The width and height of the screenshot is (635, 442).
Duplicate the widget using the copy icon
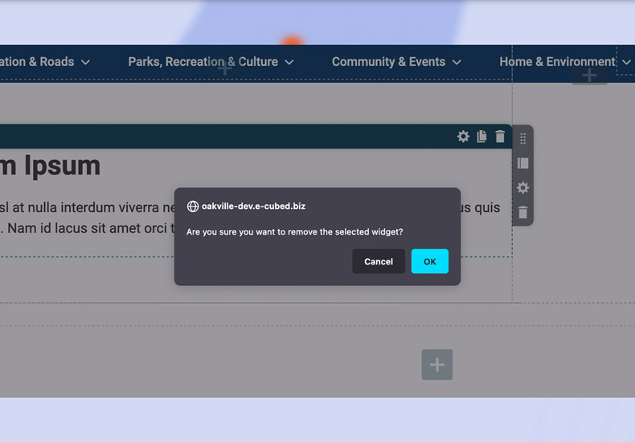[x=481, y=137]
